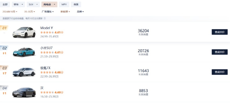Screen dimensions: 230x104
Task: Expand the 厂商属性 filter
Action: 48,12
